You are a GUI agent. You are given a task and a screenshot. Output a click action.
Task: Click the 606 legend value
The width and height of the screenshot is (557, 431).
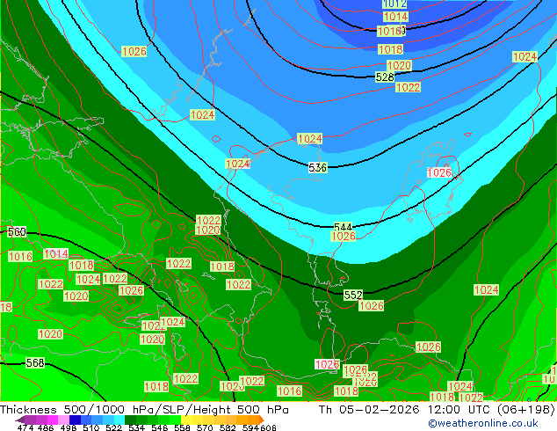[268, 427]
